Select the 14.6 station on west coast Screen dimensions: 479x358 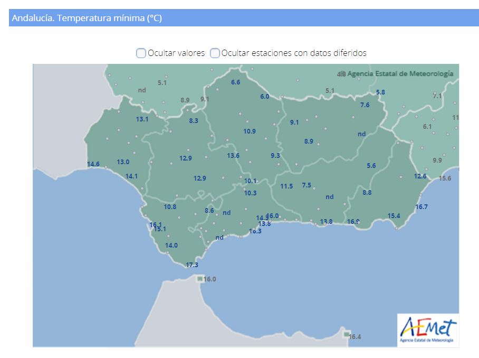[93, 164]
